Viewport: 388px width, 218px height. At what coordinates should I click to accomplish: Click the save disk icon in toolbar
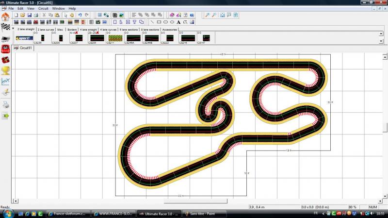[x=29, y=15]
